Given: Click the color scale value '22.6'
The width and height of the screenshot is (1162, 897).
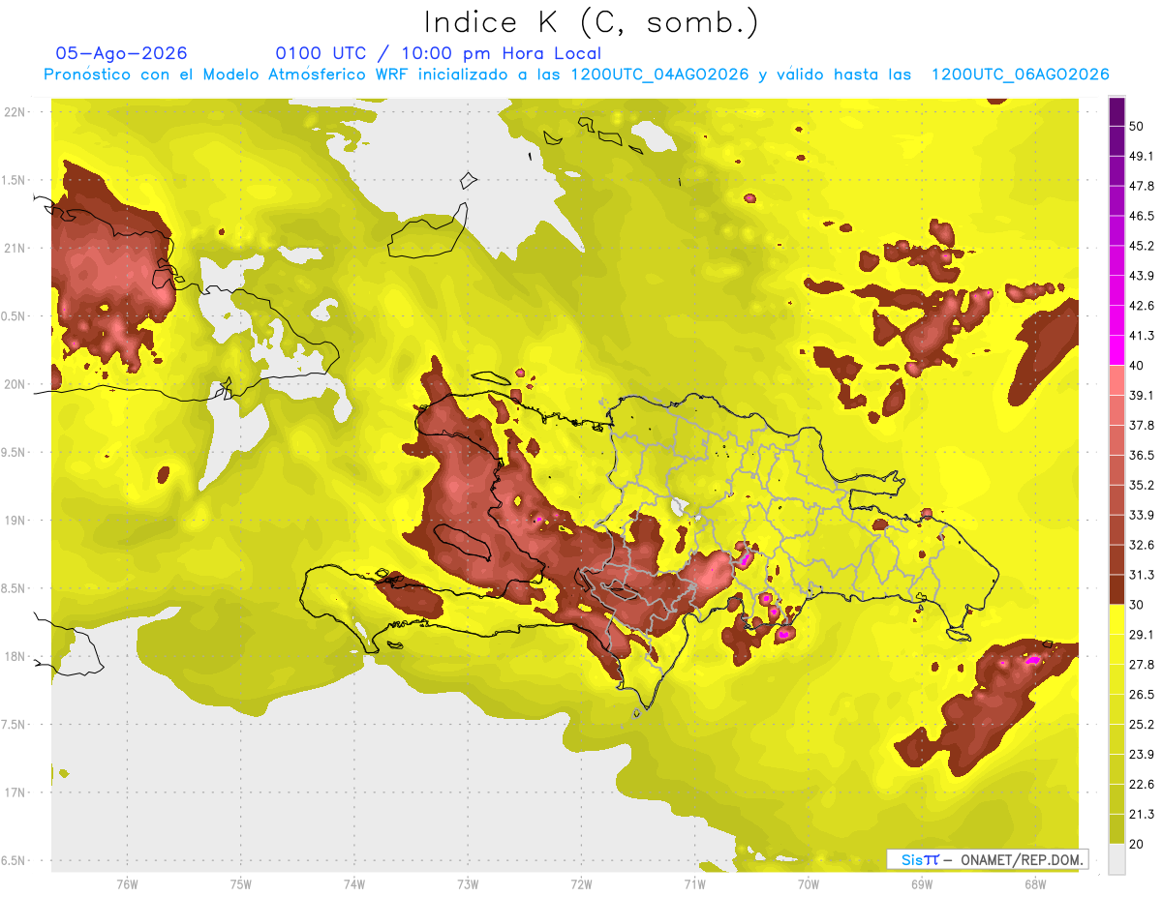Looking at the screenshot, I should (1142, 785).
